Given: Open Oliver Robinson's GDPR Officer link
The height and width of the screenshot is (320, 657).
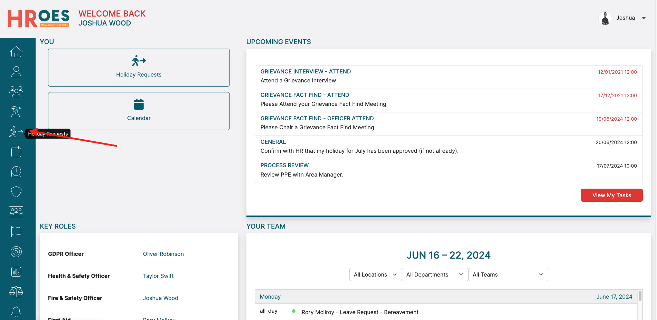Looking at the screenshot, I should pos(163,254).
